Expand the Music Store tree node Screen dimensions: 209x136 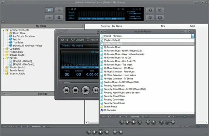(x=8, y=33)
